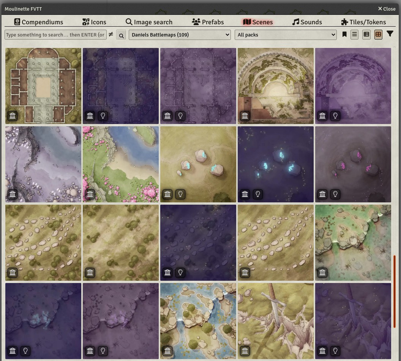The height and width of the screenshot is (361, 401).
Task: Open the Sounds tab
Action: point(307,22)
